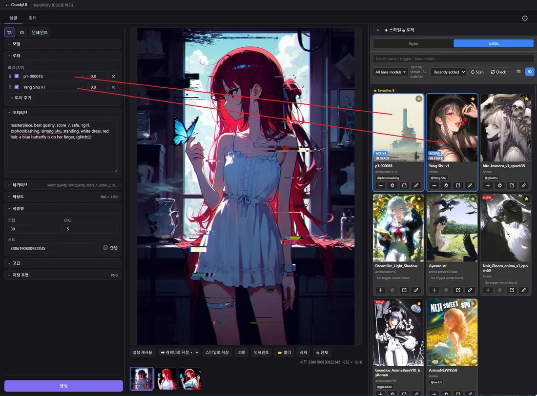Switch to the 싱글 tab
The image size is (537, 396).
coord(13,18)
